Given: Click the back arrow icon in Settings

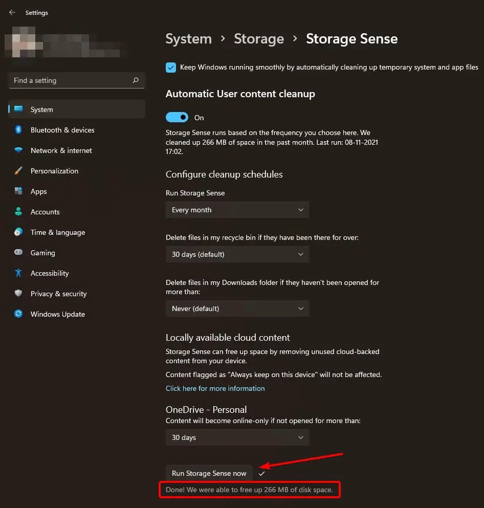Looking at the screenshot, I should click(x=12, y=12).
